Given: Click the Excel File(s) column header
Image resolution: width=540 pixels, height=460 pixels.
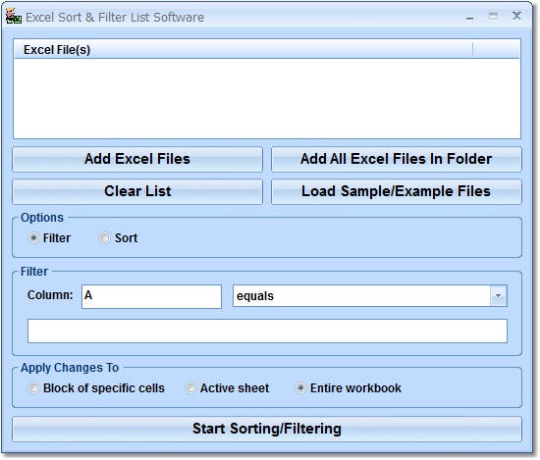Looking at the screenshot, I should [243, 50].
